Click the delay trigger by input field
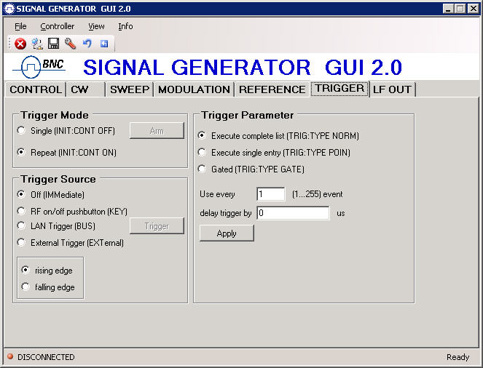Image resolution: width=483 pixels, height=368 pixels. pyautogui.click(x=294, y=213)
